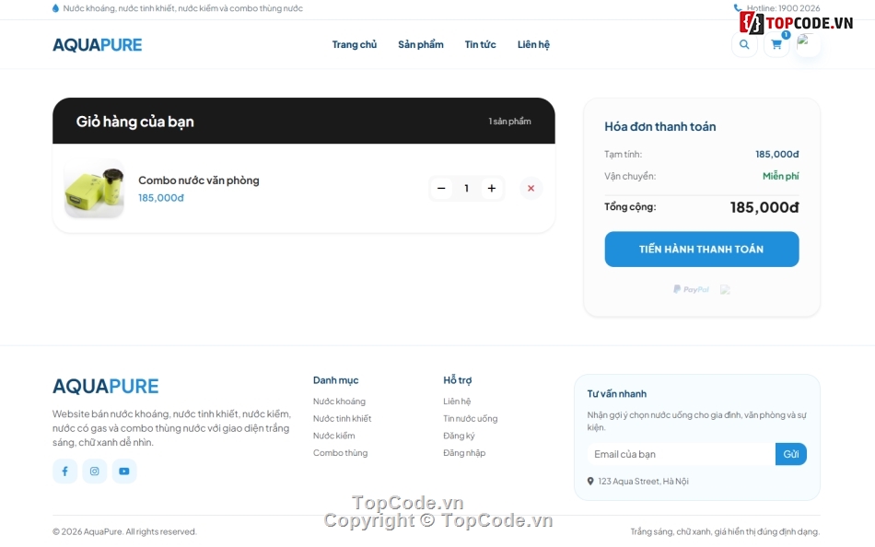Click the PayPal payment logo
875x547 pixels.
pos(691,289)
